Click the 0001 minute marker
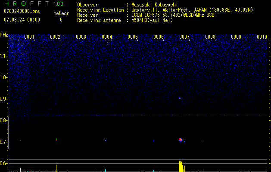The height and width of the screenshot is (172, 271). pyautogui.click(x=29, y=37)
